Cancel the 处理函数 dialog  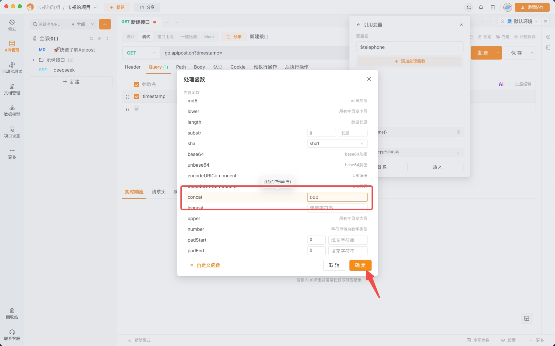point(334,265)
